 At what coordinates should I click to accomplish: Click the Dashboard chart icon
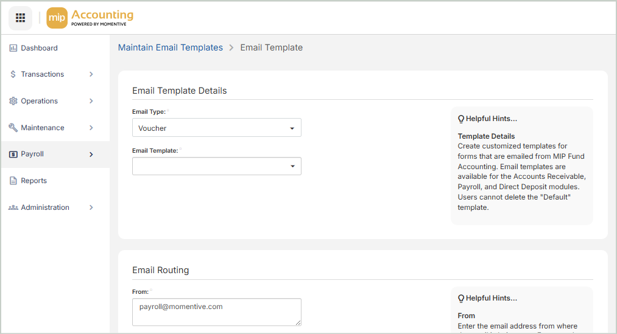[x=13, y=48]
